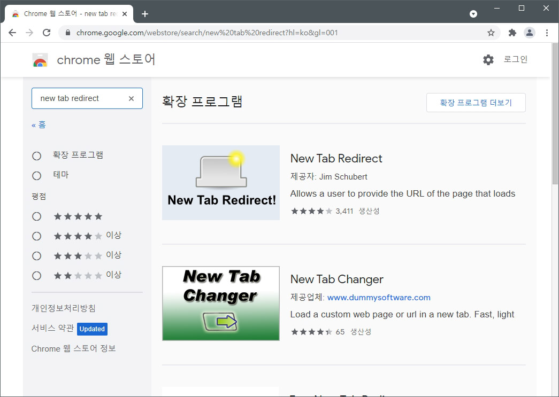Click the 'Load a custom web page' description
Viewport: 559px width, 397px height.
(x=402, y=314)
